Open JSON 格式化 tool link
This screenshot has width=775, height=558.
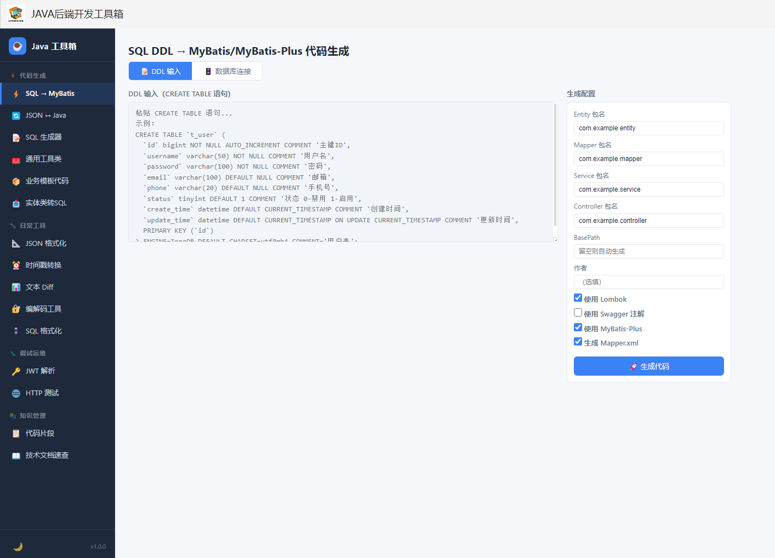coord(58,243)
